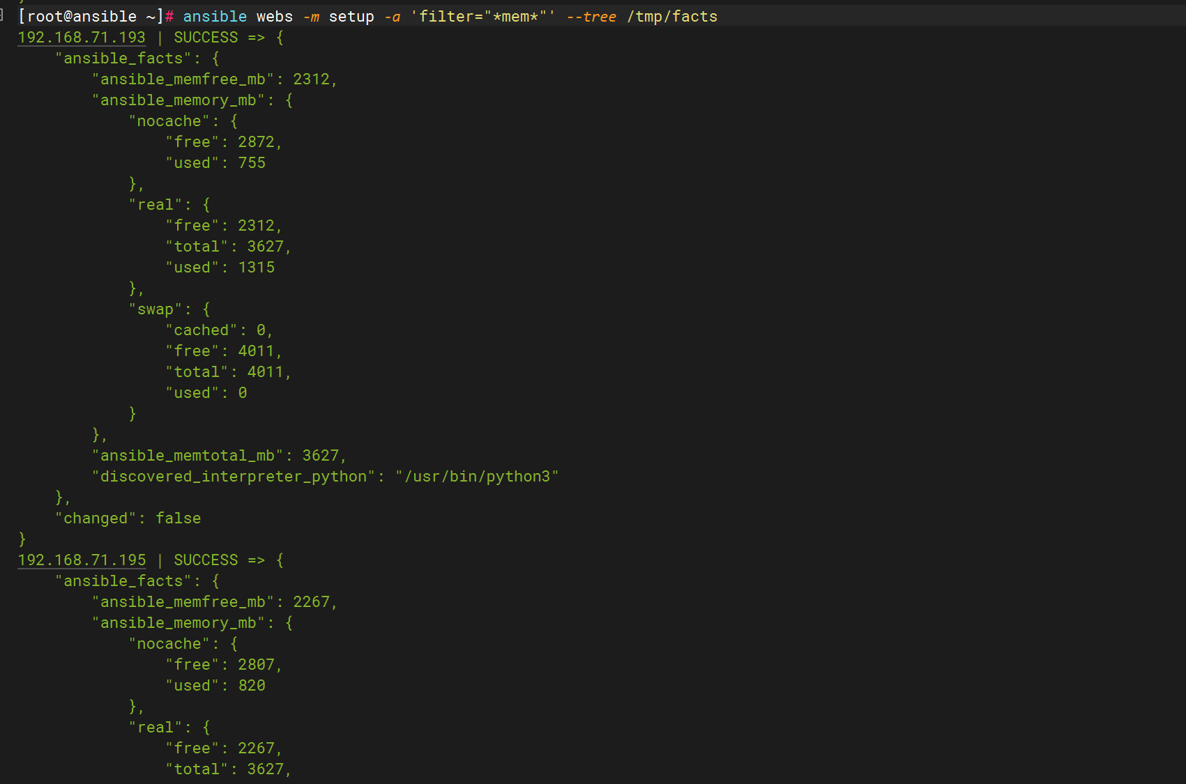Click the nocache "free": 2872 line

tap(223, 142)
